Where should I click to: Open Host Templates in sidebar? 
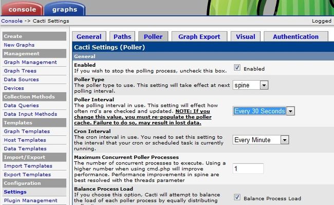point(25,140)
